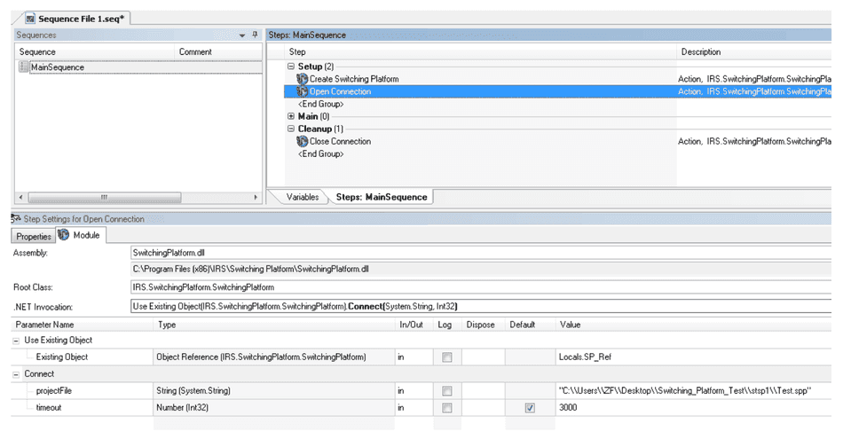Click the .NET Invocation field
Image resolution: width=843 pixels, height=439 pixels.
481,306
